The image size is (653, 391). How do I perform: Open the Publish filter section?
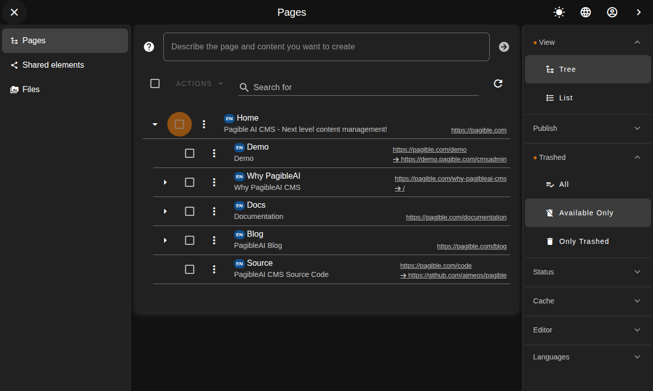[587, 128]
